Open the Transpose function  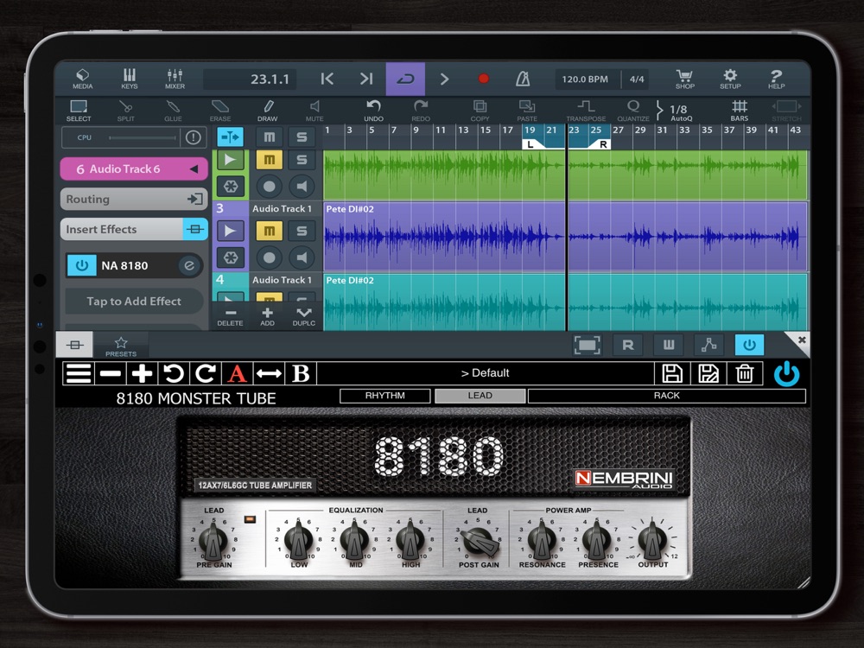586,111
